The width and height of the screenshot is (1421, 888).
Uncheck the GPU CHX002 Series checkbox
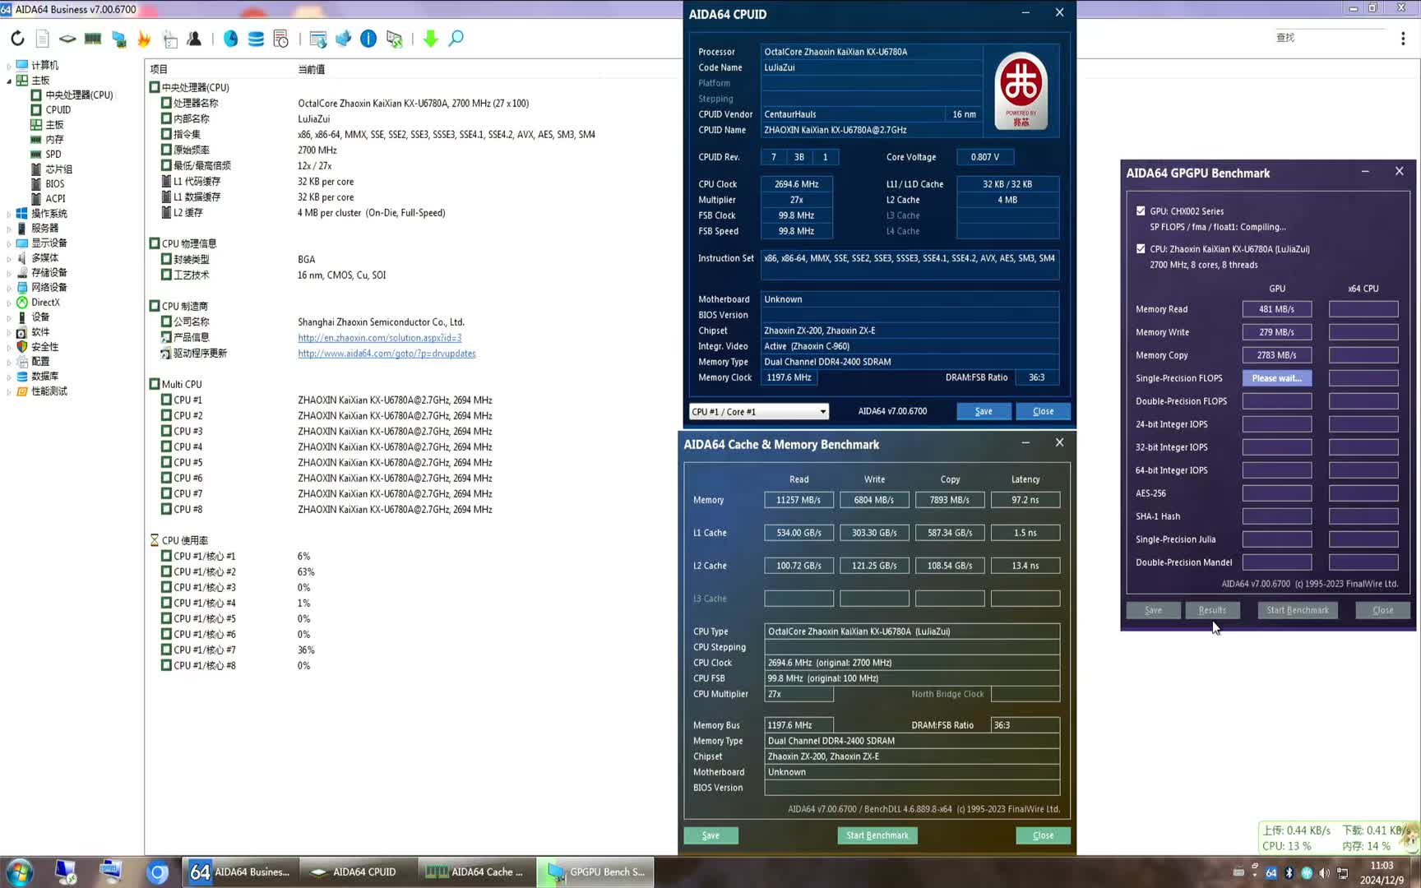pos(1141,211)
